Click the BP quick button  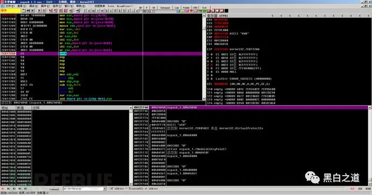click(141, 8)
